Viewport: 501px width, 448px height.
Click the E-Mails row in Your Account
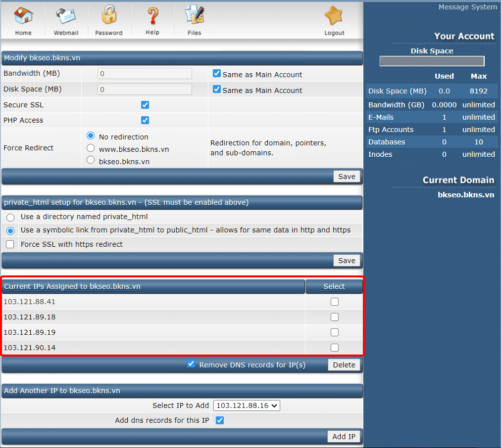click(x=432, y=117)
